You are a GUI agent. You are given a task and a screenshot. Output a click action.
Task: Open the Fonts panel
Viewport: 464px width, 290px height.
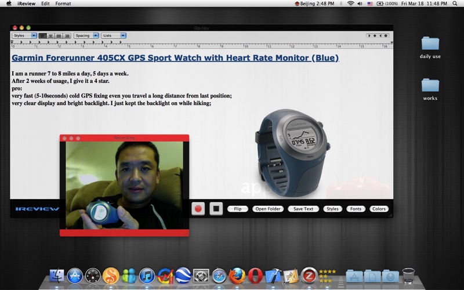tap(356, 209)
